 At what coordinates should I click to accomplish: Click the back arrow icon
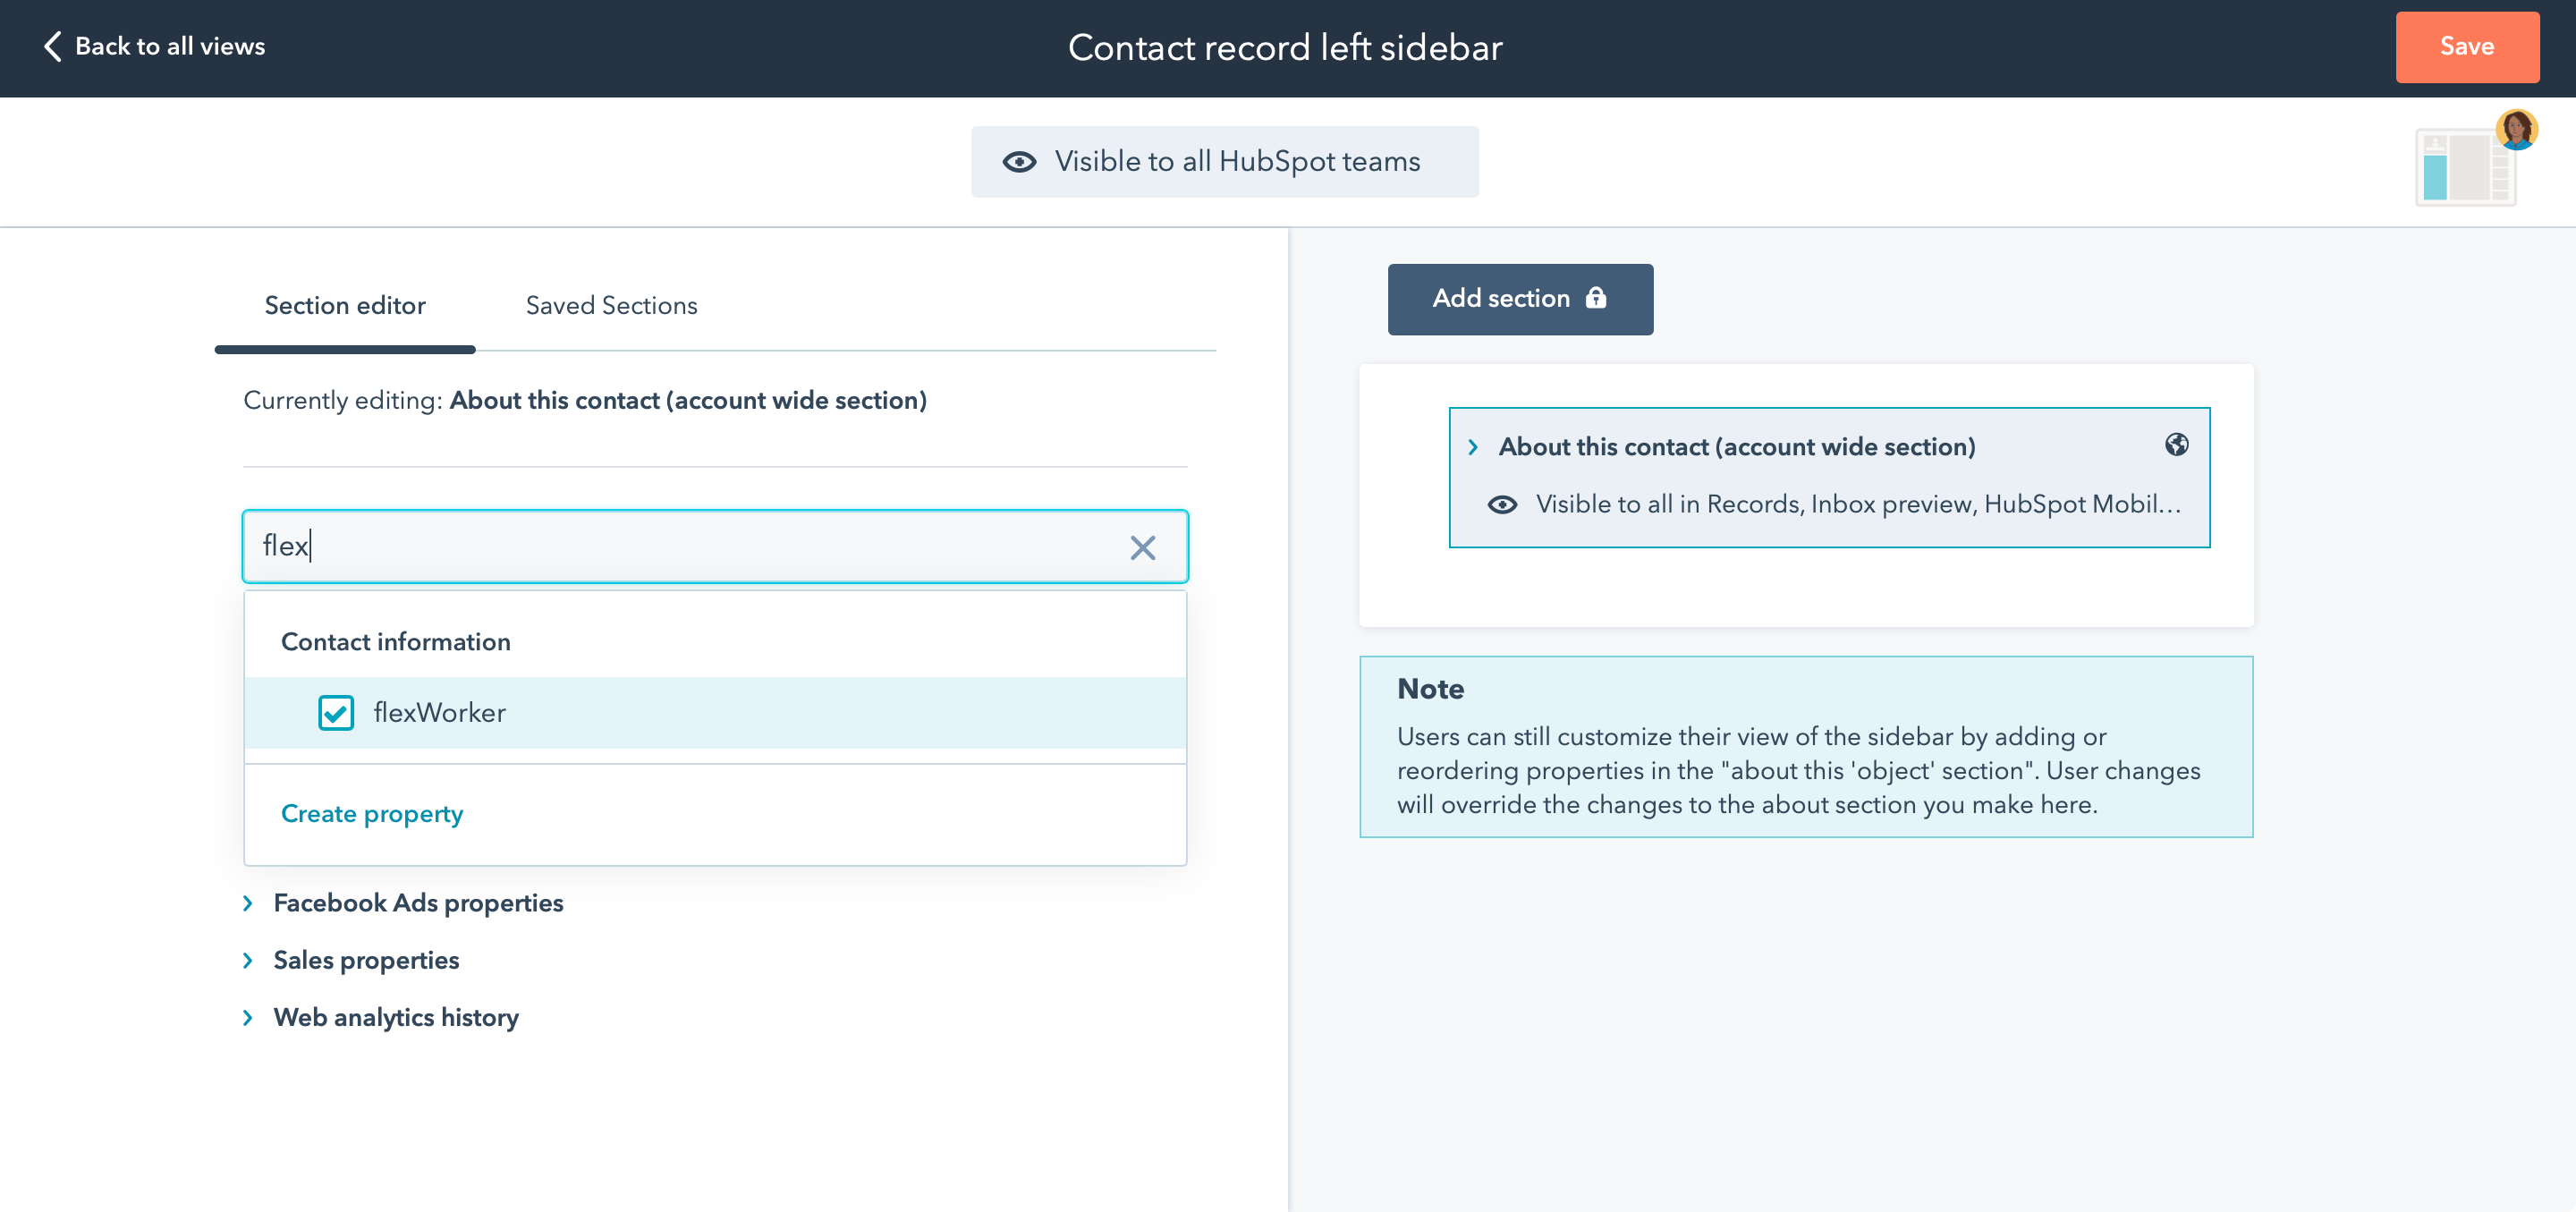point(53,46)
